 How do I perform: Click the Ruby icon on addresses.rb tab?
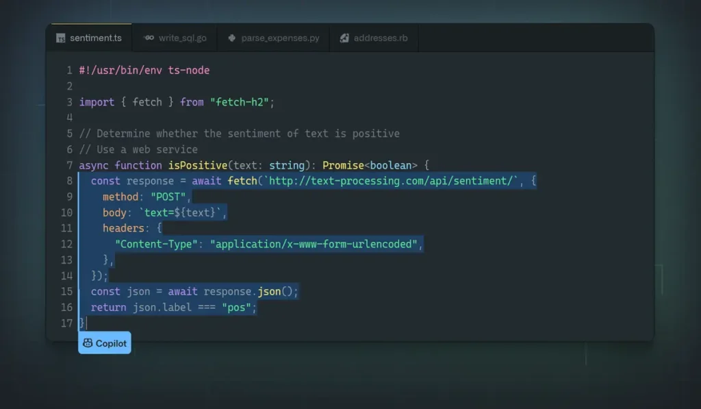coord(344,38)
